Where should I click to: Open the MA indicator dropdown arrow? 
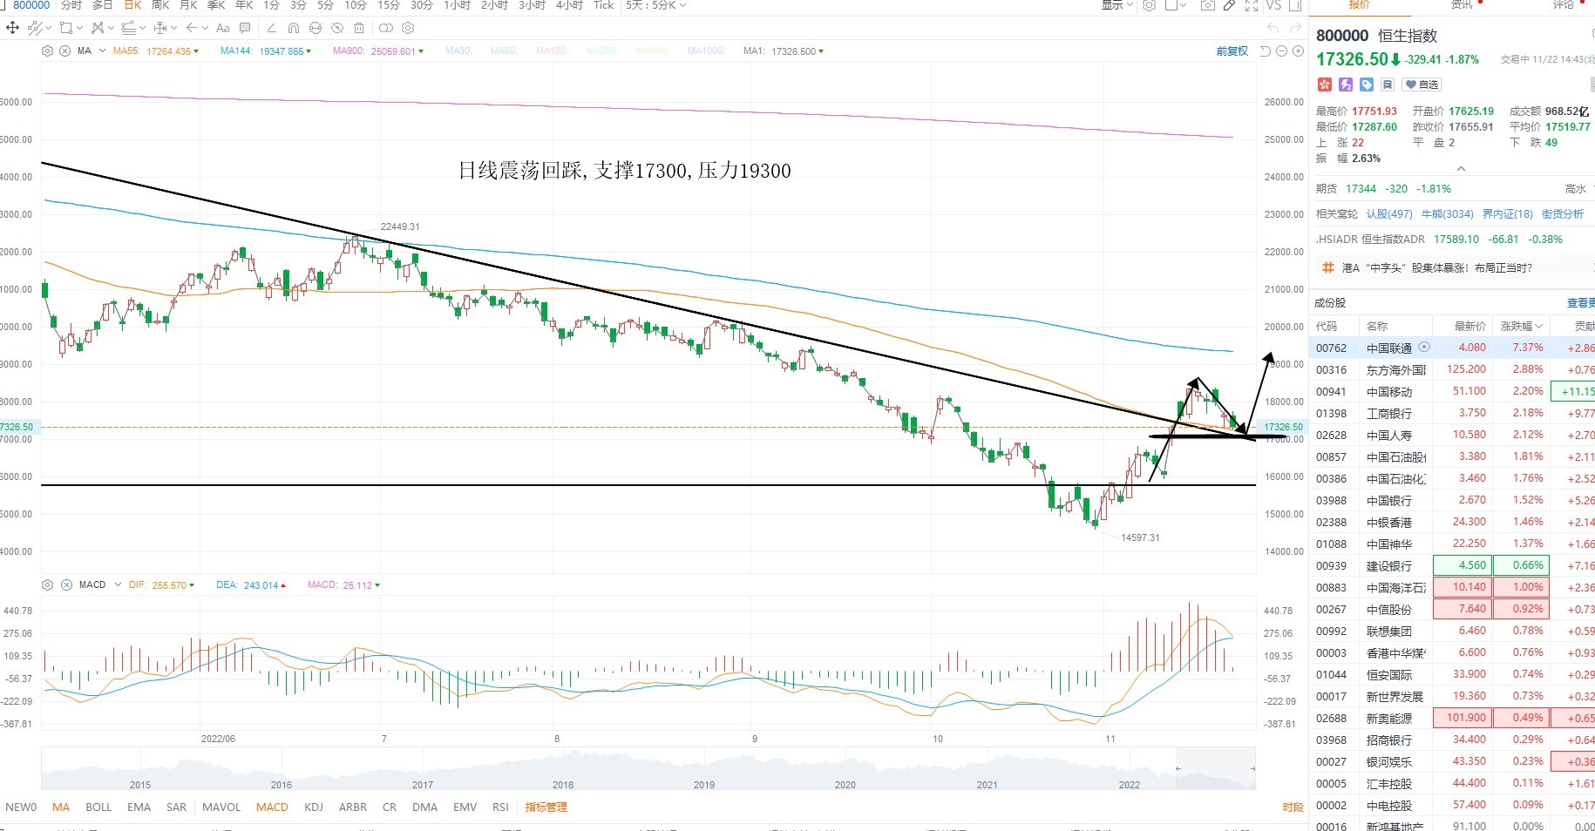click(103, 51)
